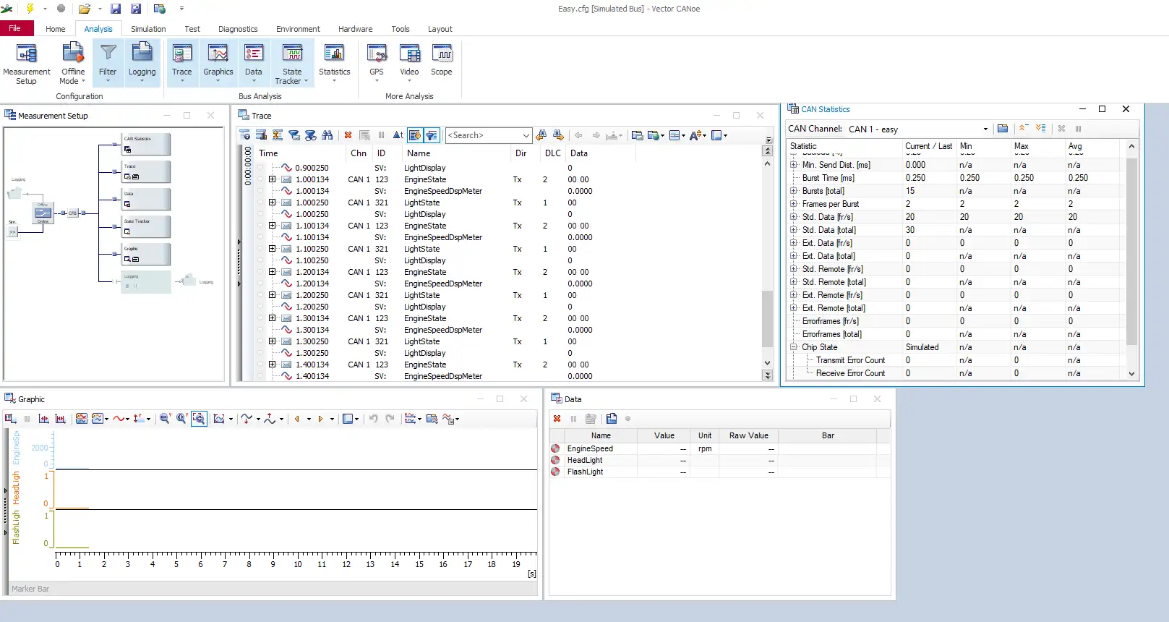Switch to the Simulation ribbon tab

point(148,29)
